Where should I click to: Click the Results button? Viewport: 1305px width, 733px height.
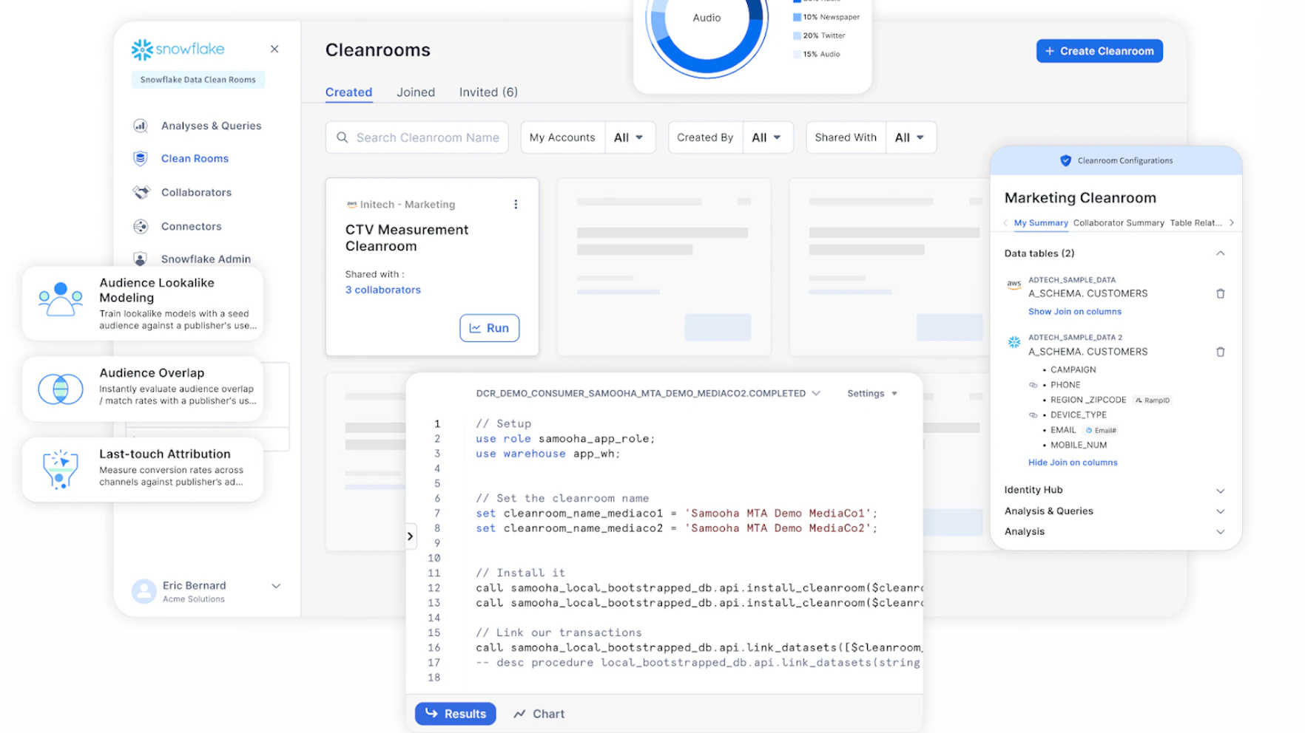[455, 714]
